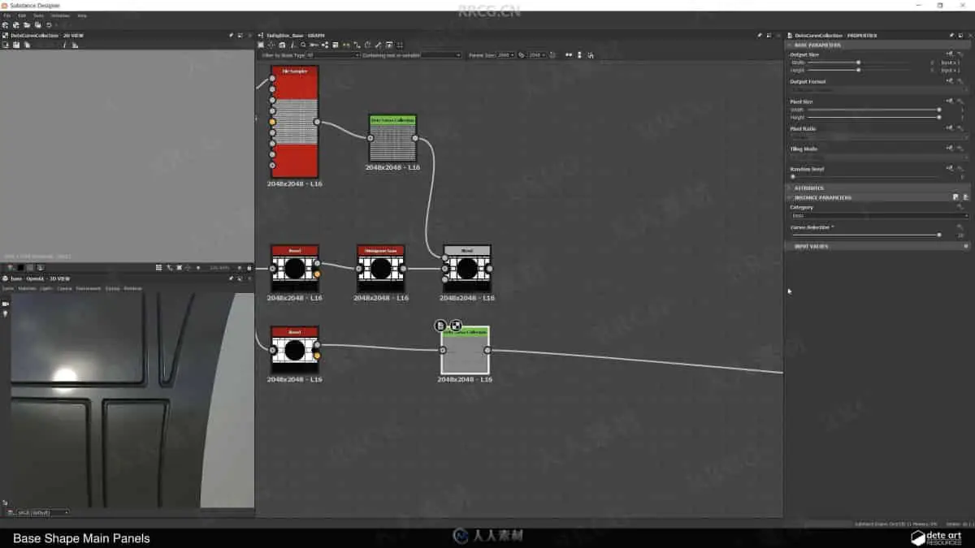The image size is (975, 548).
Task: Open the Help menu
Action: [x=82, y=15]
